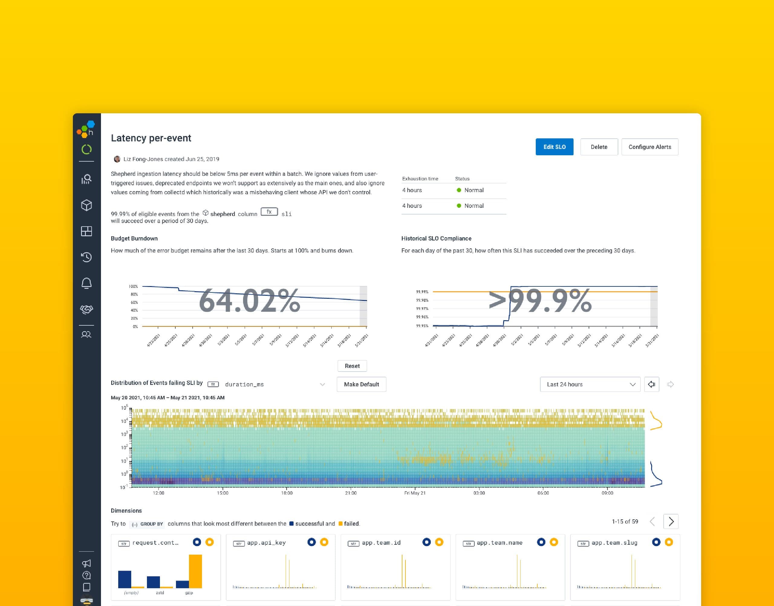Toggle orange failed circle on app.api_key card
The image size is (774, 606).
324,542
